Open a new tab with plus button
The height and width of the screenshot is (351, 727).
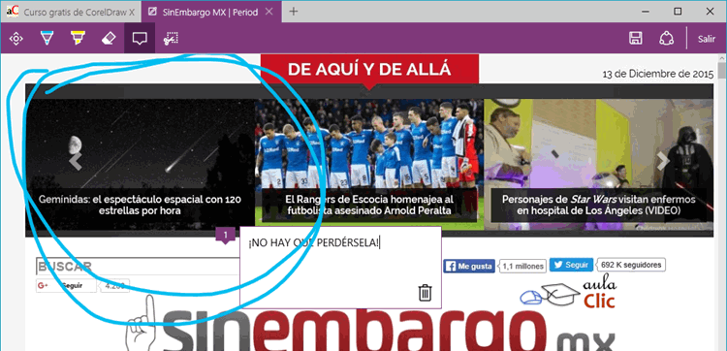pyautogui.click(x=293, y=12)
